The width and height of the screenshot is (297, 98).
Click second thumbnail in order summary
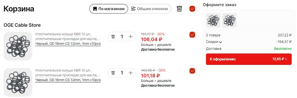[229, 20]
